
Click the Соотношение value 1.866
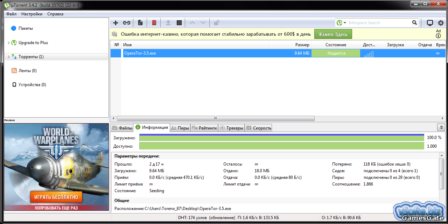pyautogui.click(x=368, y=184)
